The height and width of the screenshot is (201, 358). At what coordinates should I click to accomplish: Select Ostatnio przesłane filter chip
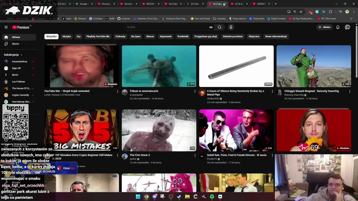pyautogui.click(x=233, y=36)
